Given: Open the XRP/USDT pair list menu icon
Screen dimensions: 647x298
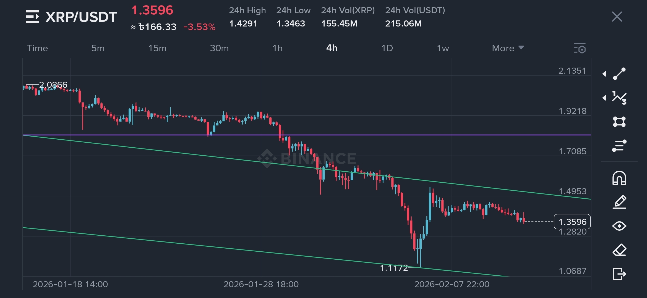Looking at the screenshot, I should click(32, 17).
